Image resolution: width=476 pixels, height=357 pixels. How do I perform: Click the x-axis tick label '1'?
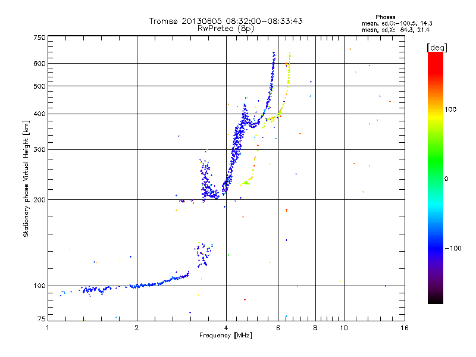48,328
